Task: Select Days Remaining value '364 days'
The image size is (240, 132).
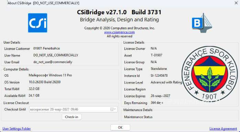Action: [157, 102]
